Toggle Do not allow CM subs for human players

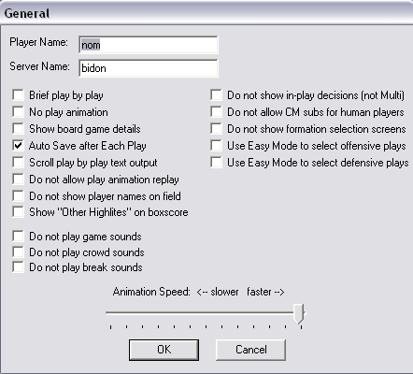216,112
